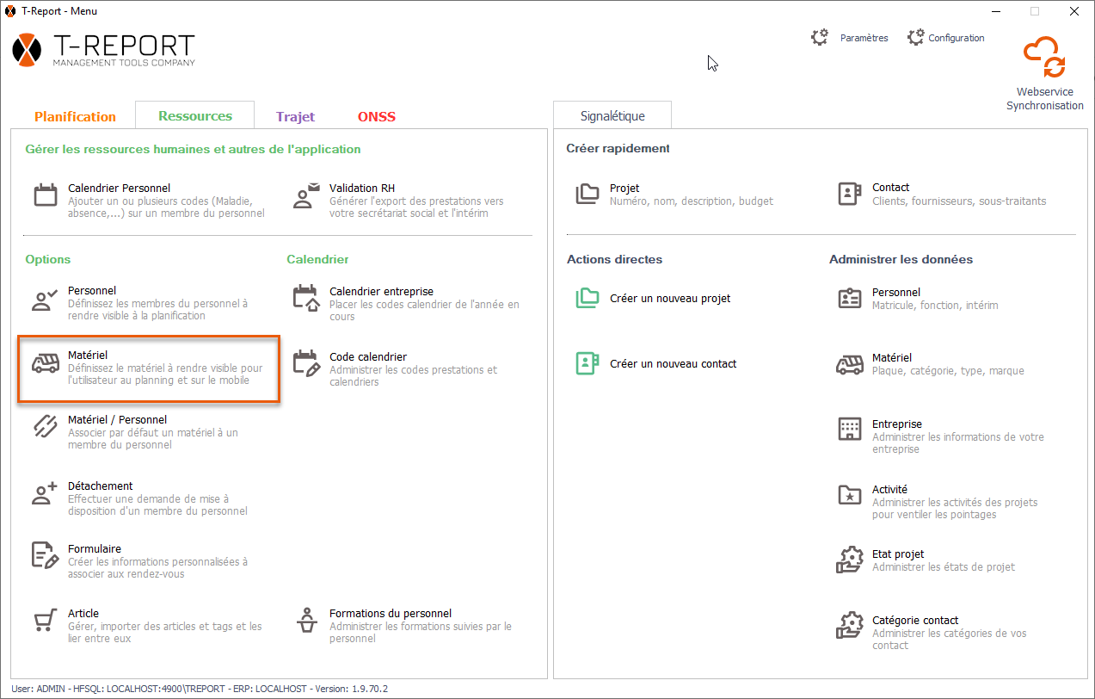The height and width of the screenshot is (699, 1095).
Task: Open the Trajet tab
Action: (295, 116)
